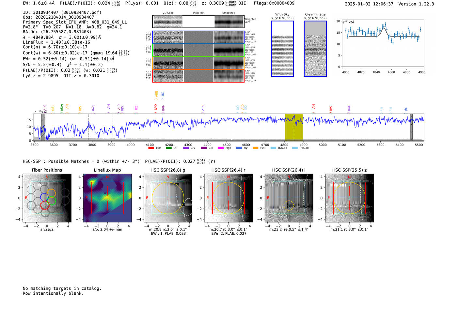Open the HSC SSP(26.4) i image
The width and height of the screenshot is (457, 311).
[289, 198]
